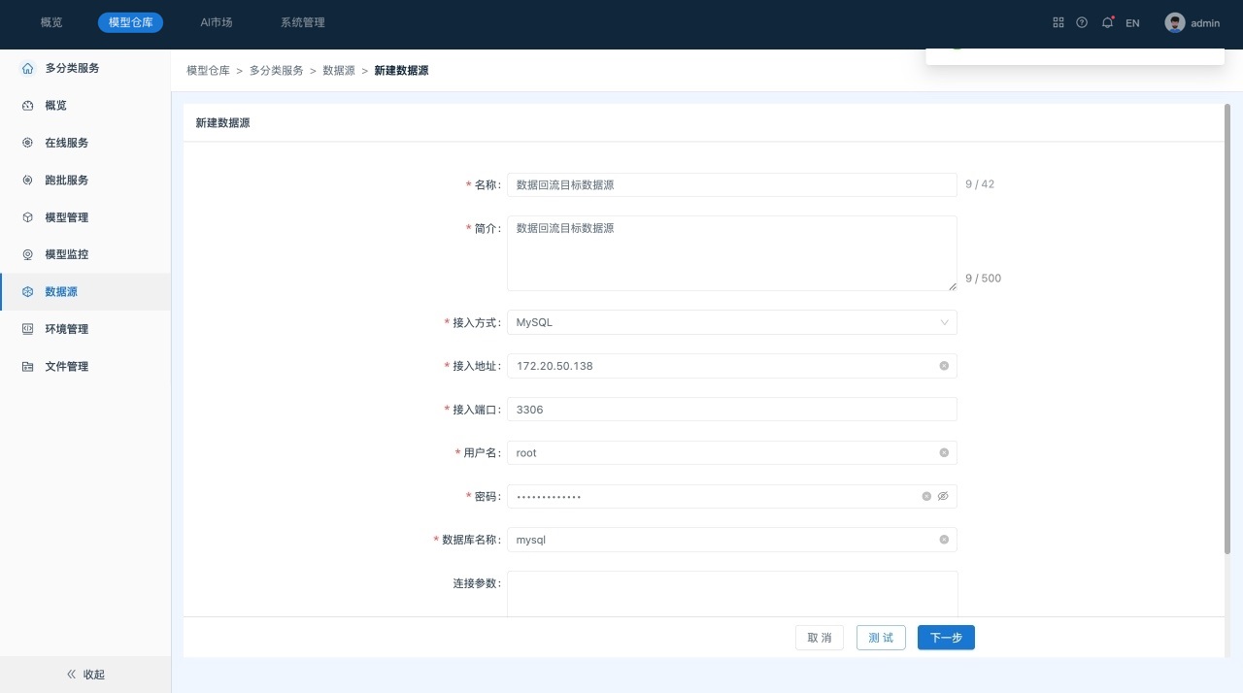Click the grid apps icon in header
1243x693 pixels.
(1058, 22)
